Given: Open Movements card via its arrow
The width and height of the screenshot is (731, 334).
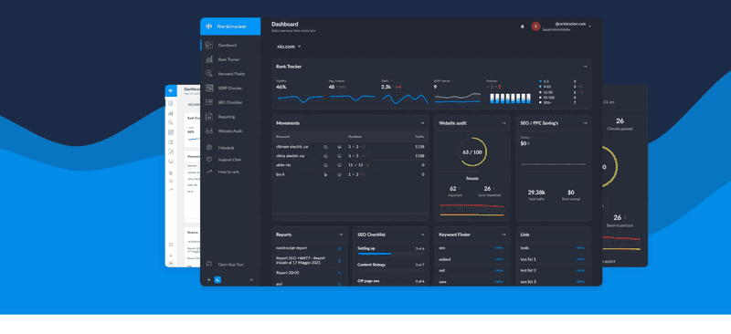Looking at the screenshot, I should point(422,123).
